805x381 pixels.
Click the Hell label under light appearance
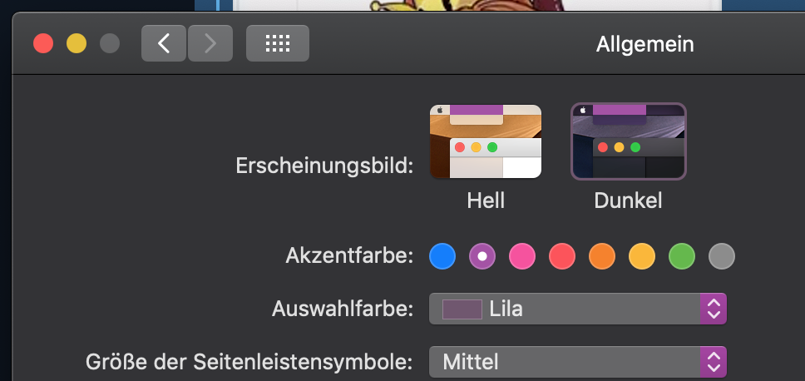coord(486,200)
